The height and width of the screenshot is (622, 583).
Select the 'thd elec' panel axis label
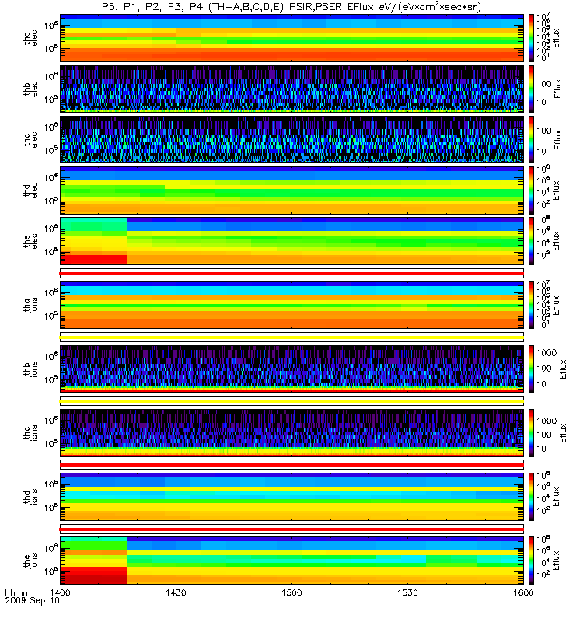tap(30, 190)
